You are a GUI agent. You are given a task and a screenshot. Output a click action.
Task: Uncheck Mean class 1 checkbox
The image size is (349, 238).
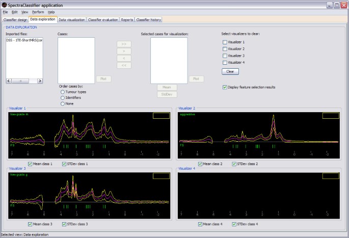click(x=31, y=164)
